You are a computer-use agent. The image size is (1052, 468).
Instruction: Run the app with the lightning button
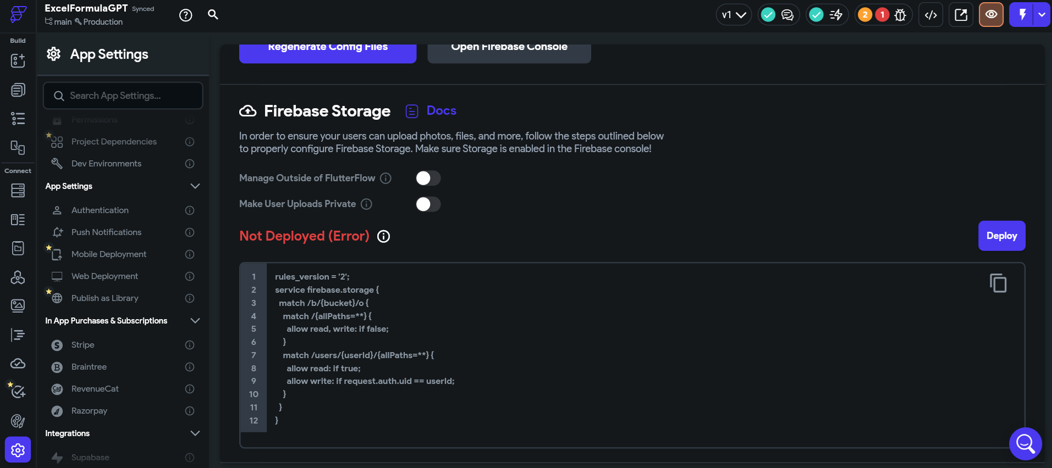click(x=1022, y=15)
